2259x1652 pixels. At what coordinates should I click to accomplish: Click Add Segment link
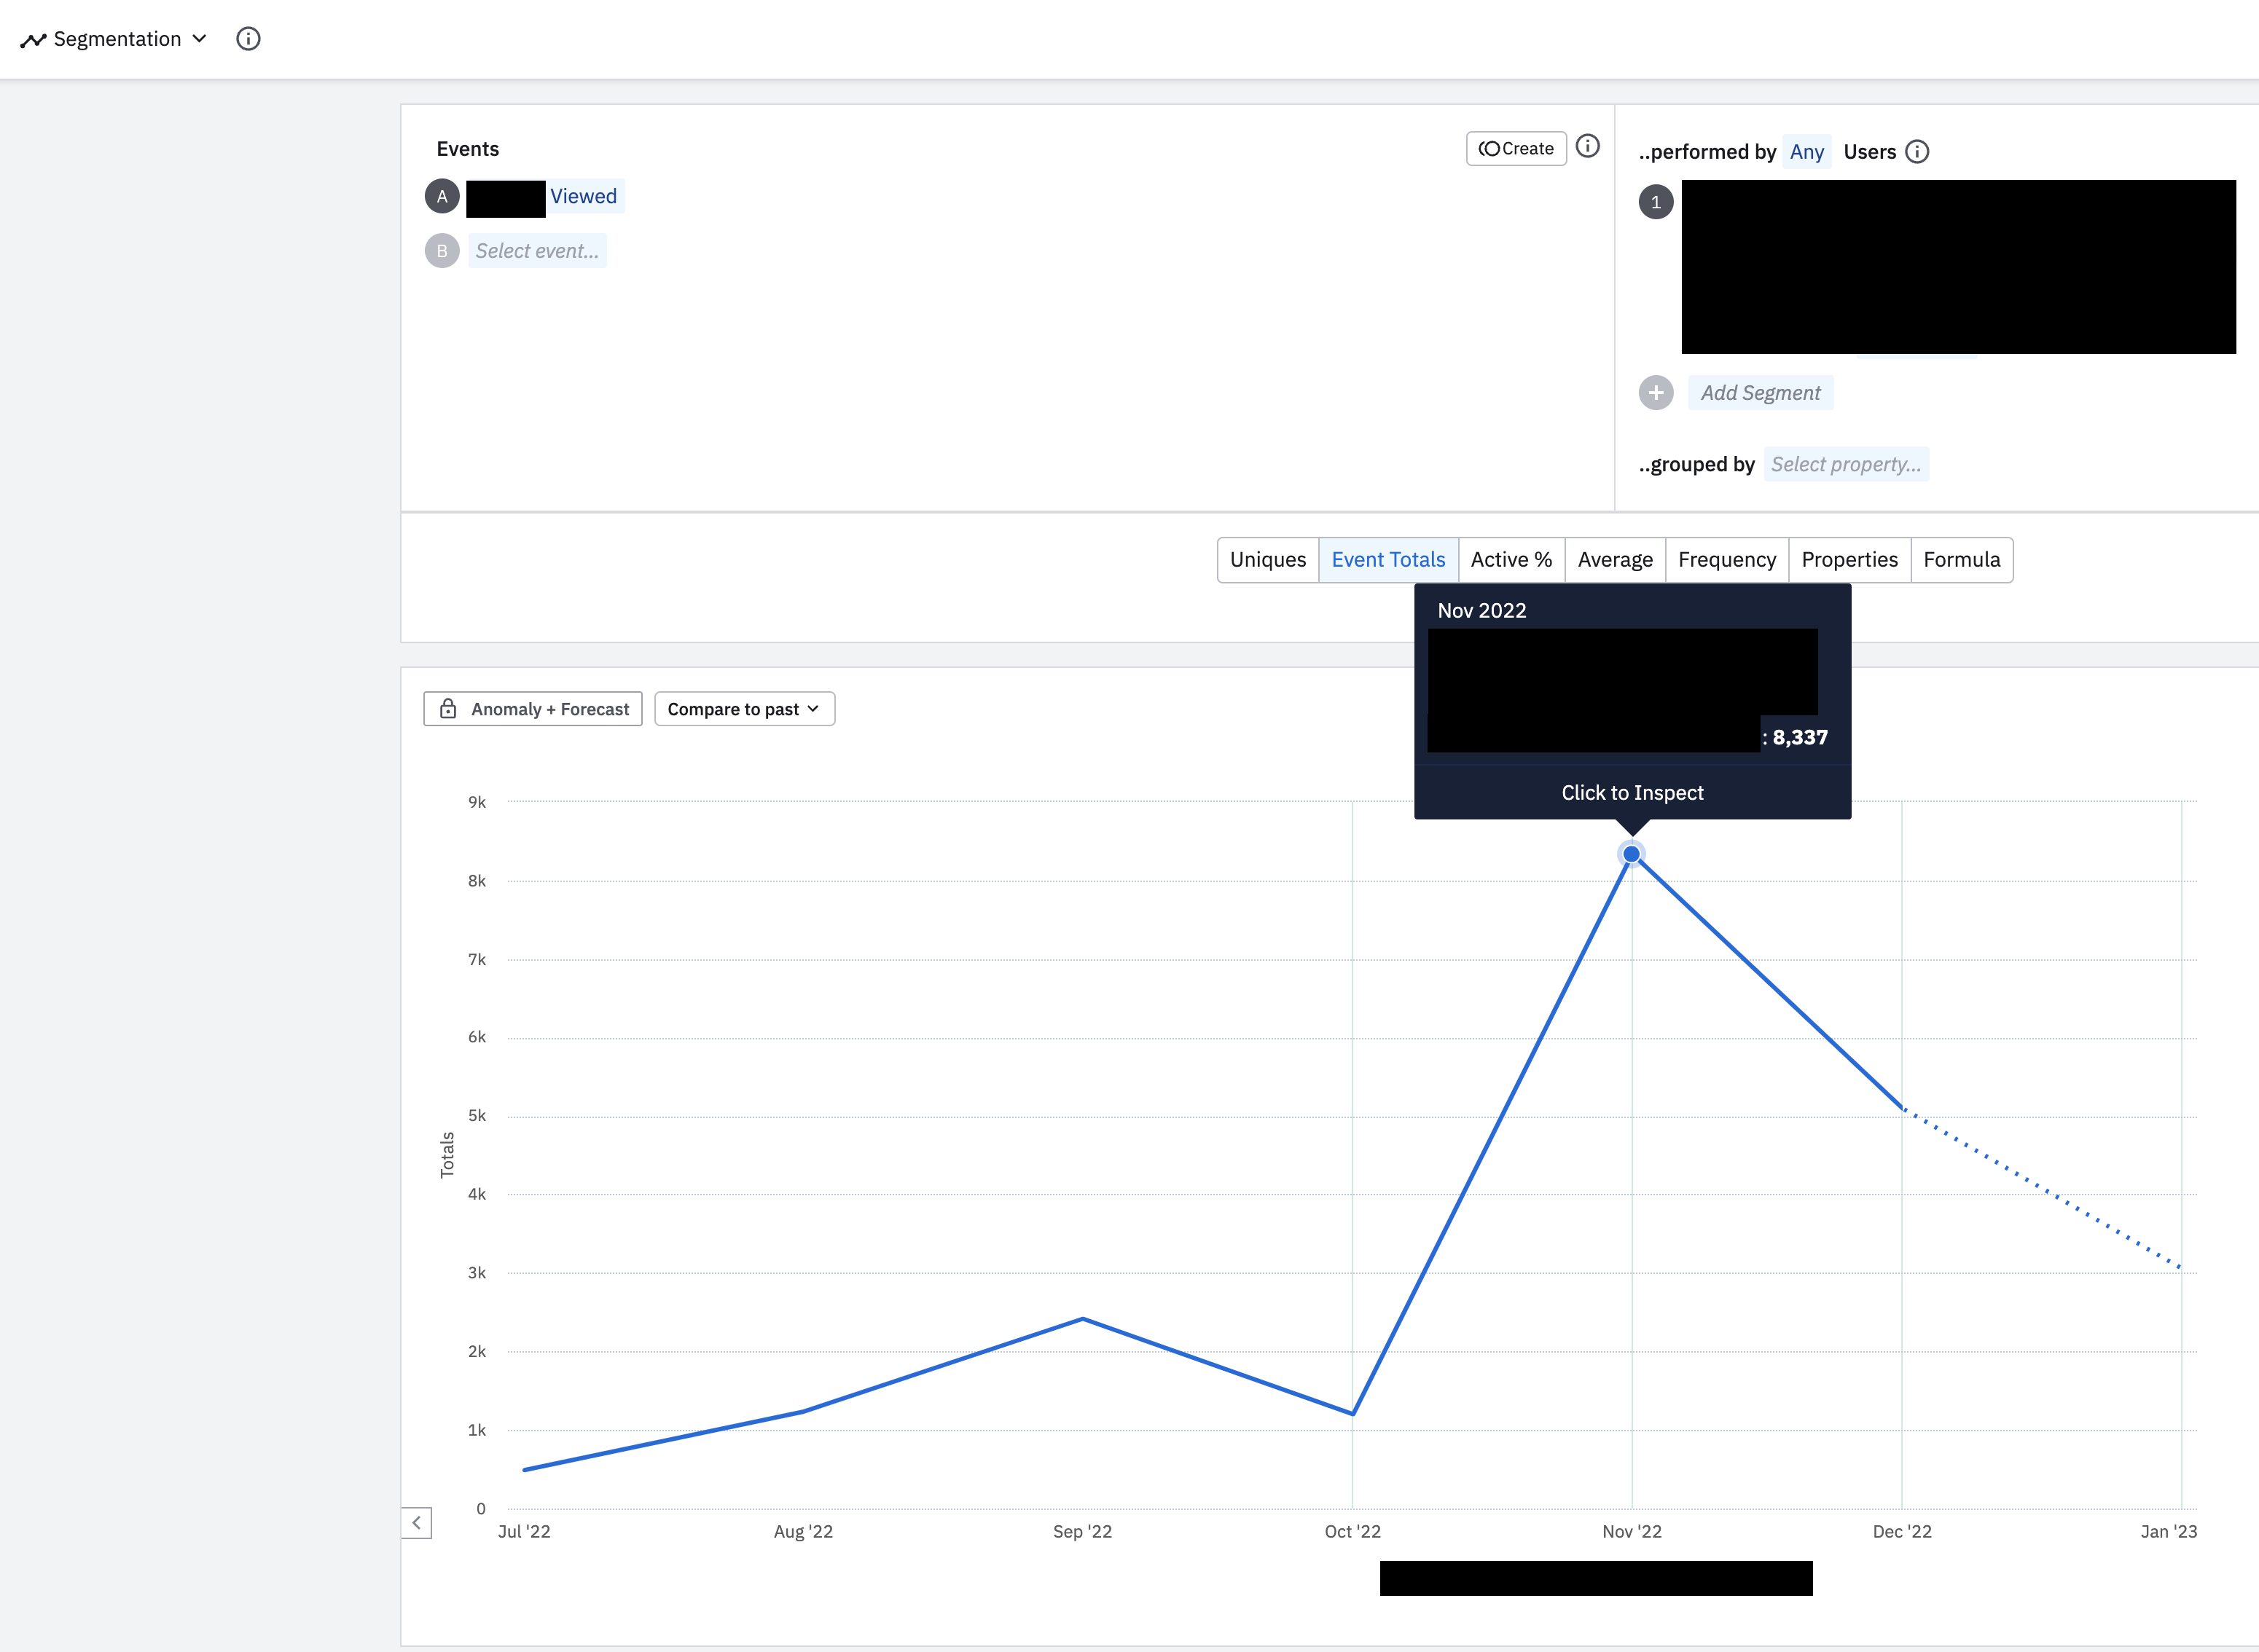click(x=1760, y=393)
